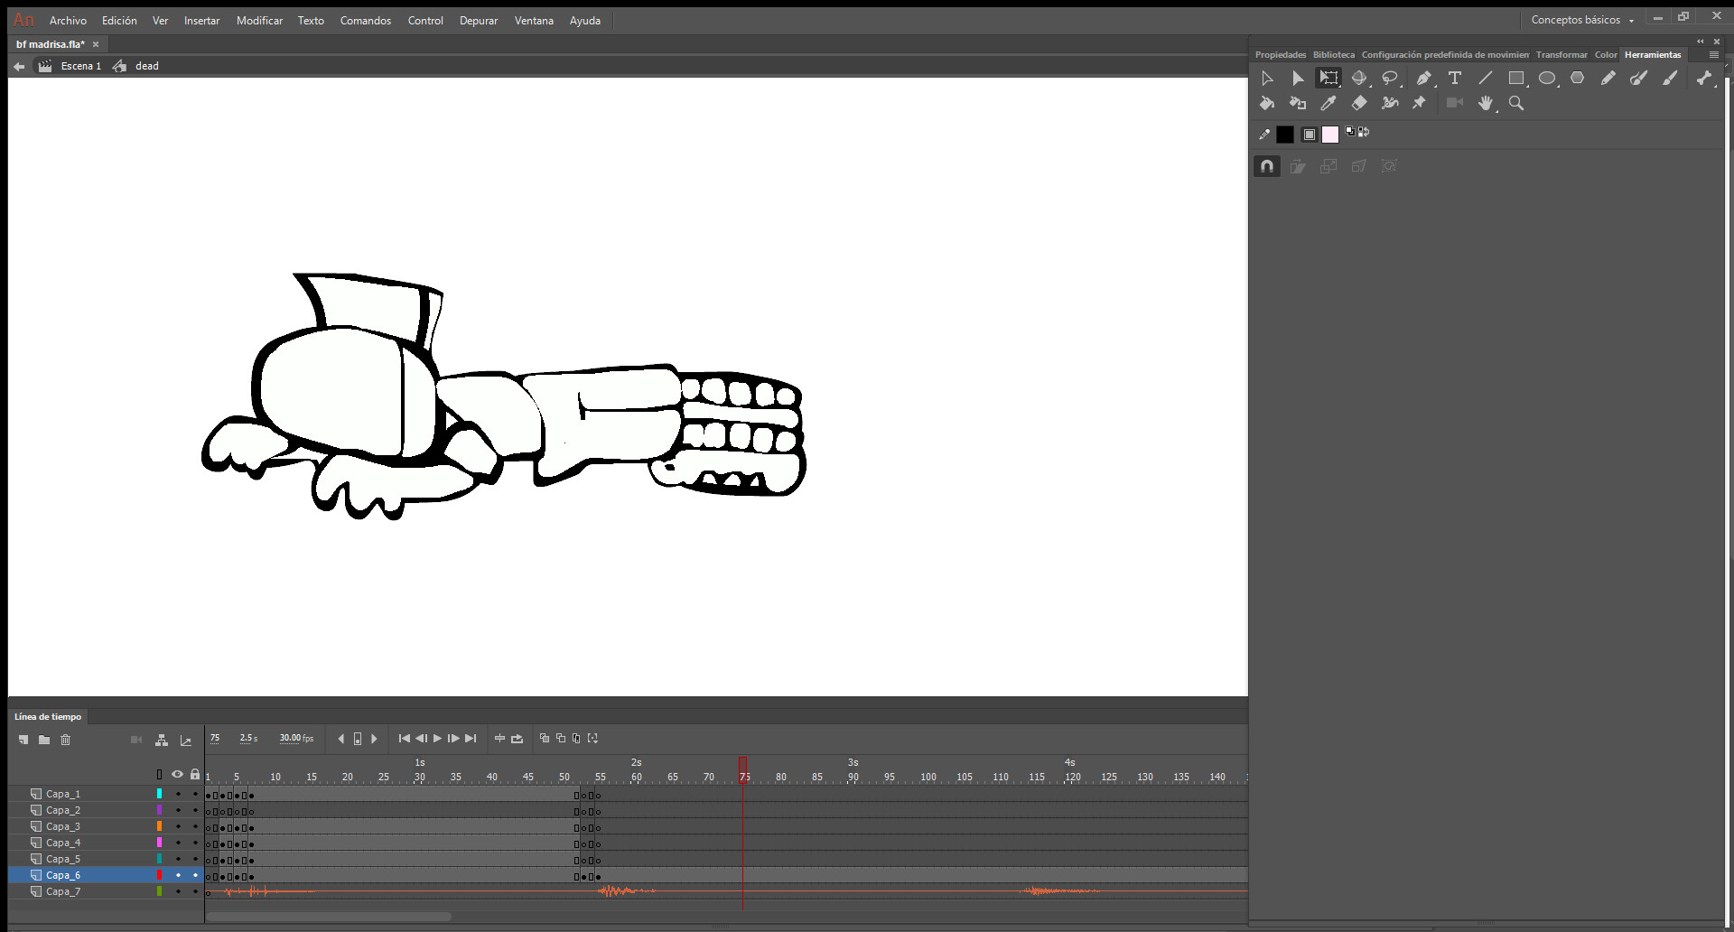
Task: Switch to the Biblioteca tab
Action: coord(1333,55)
